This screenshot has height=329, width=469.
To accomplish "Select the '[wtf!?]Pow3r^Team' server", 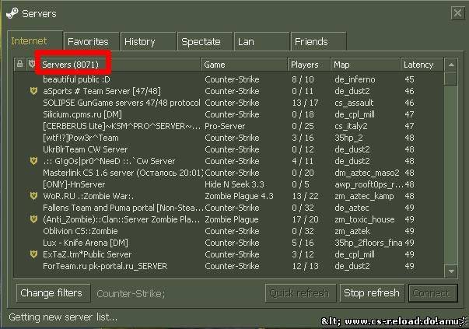I will click(x=229, y=138).
